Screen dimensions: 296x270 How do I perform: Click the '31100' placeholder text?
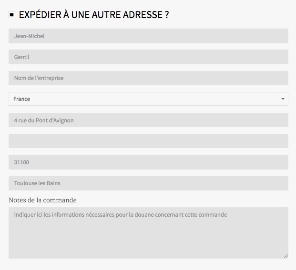point(21,162)
